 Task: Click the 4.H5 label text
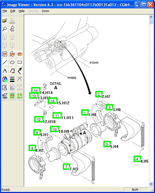coord(145,161)
